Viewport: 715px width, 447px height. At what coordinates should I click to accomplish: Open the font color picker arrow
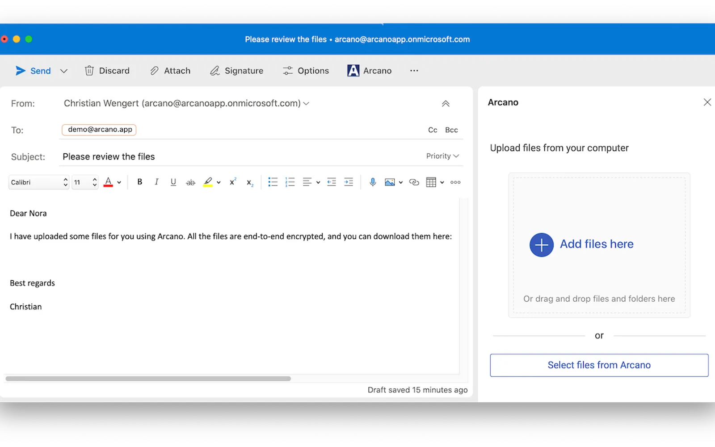click(x=119, y=182)
